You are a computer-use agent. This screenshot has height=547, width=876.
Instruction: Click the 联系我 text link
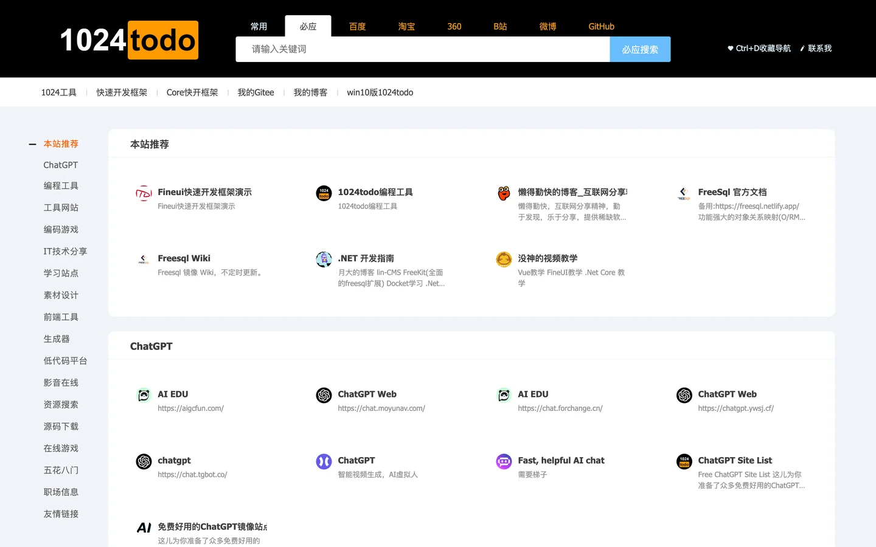click(x=819, y=48)
